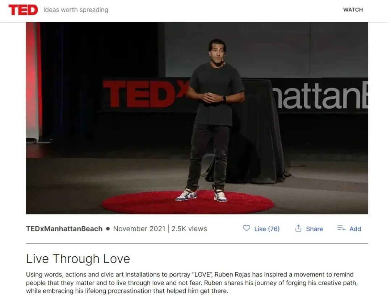Click the Add label
The image size is (391, 308).
click(355, 229)
